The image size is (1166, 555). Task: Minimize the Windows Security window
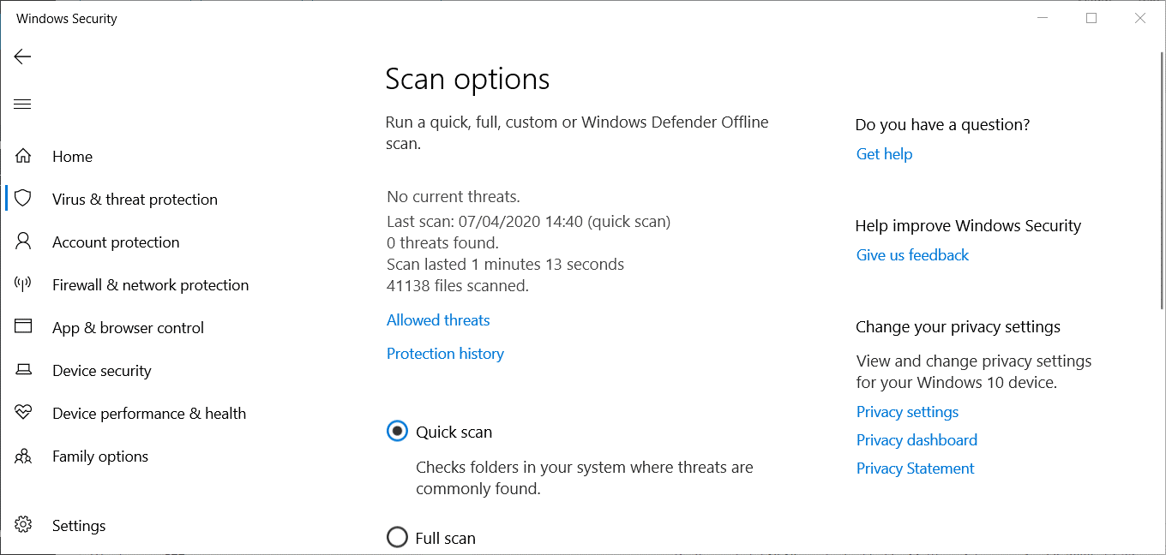[x=1043, y=18]
